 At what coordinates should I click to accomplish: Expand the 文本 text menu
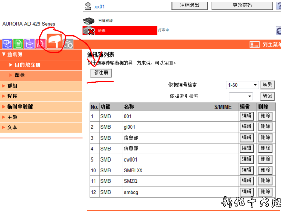41,127
